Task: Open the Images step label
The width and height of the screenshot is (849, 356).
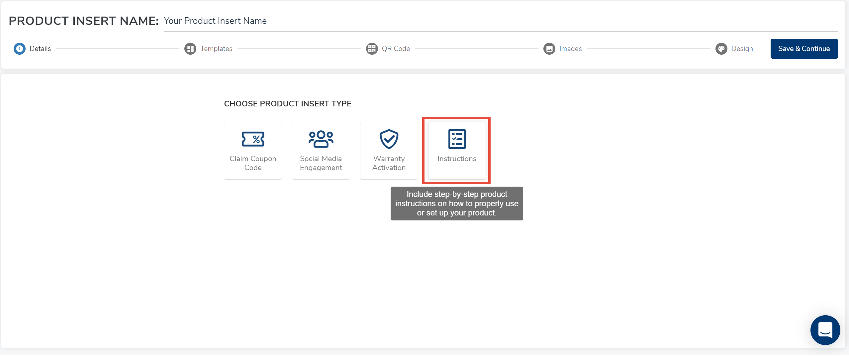Action: pyautogui.click(x=570, y=49)
